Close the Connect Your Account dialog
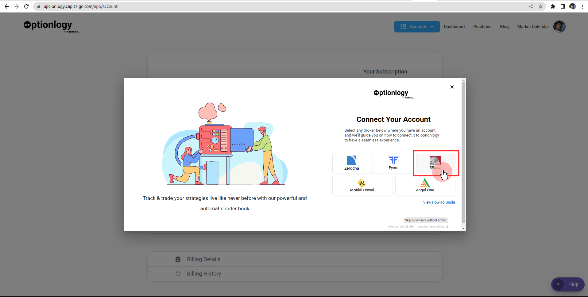 click(452, 87)
